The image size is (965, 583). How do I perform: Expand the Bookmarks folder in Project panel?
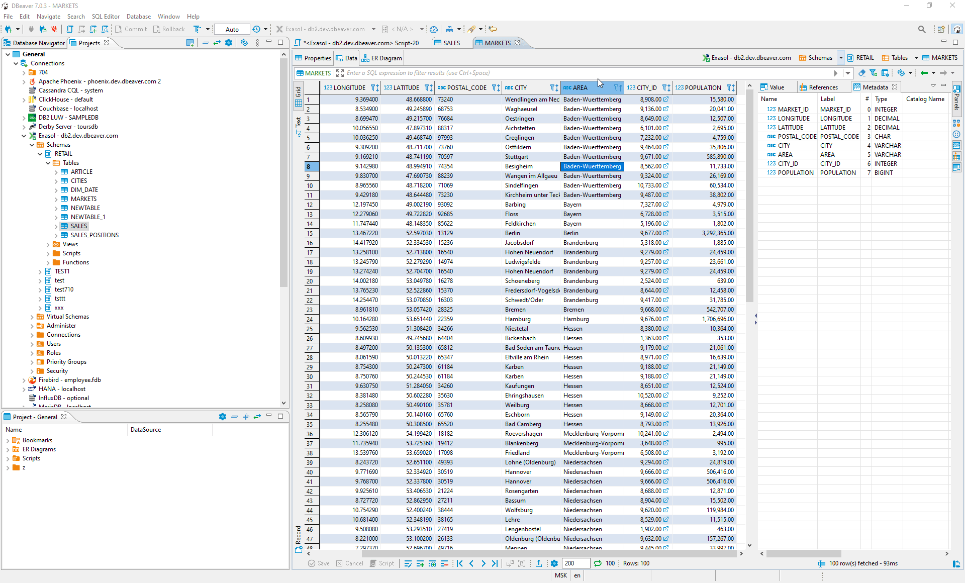pos(8,440)
